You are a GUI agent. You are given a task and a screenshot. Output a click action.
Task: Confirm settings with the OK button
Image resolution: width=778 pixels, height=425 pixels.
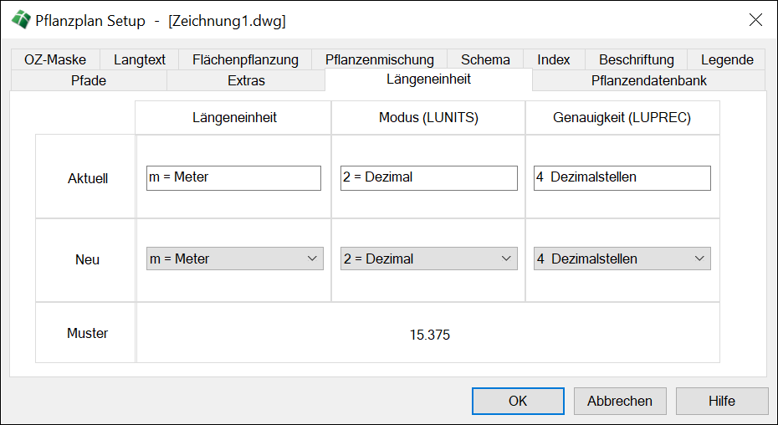click(518, 401)
